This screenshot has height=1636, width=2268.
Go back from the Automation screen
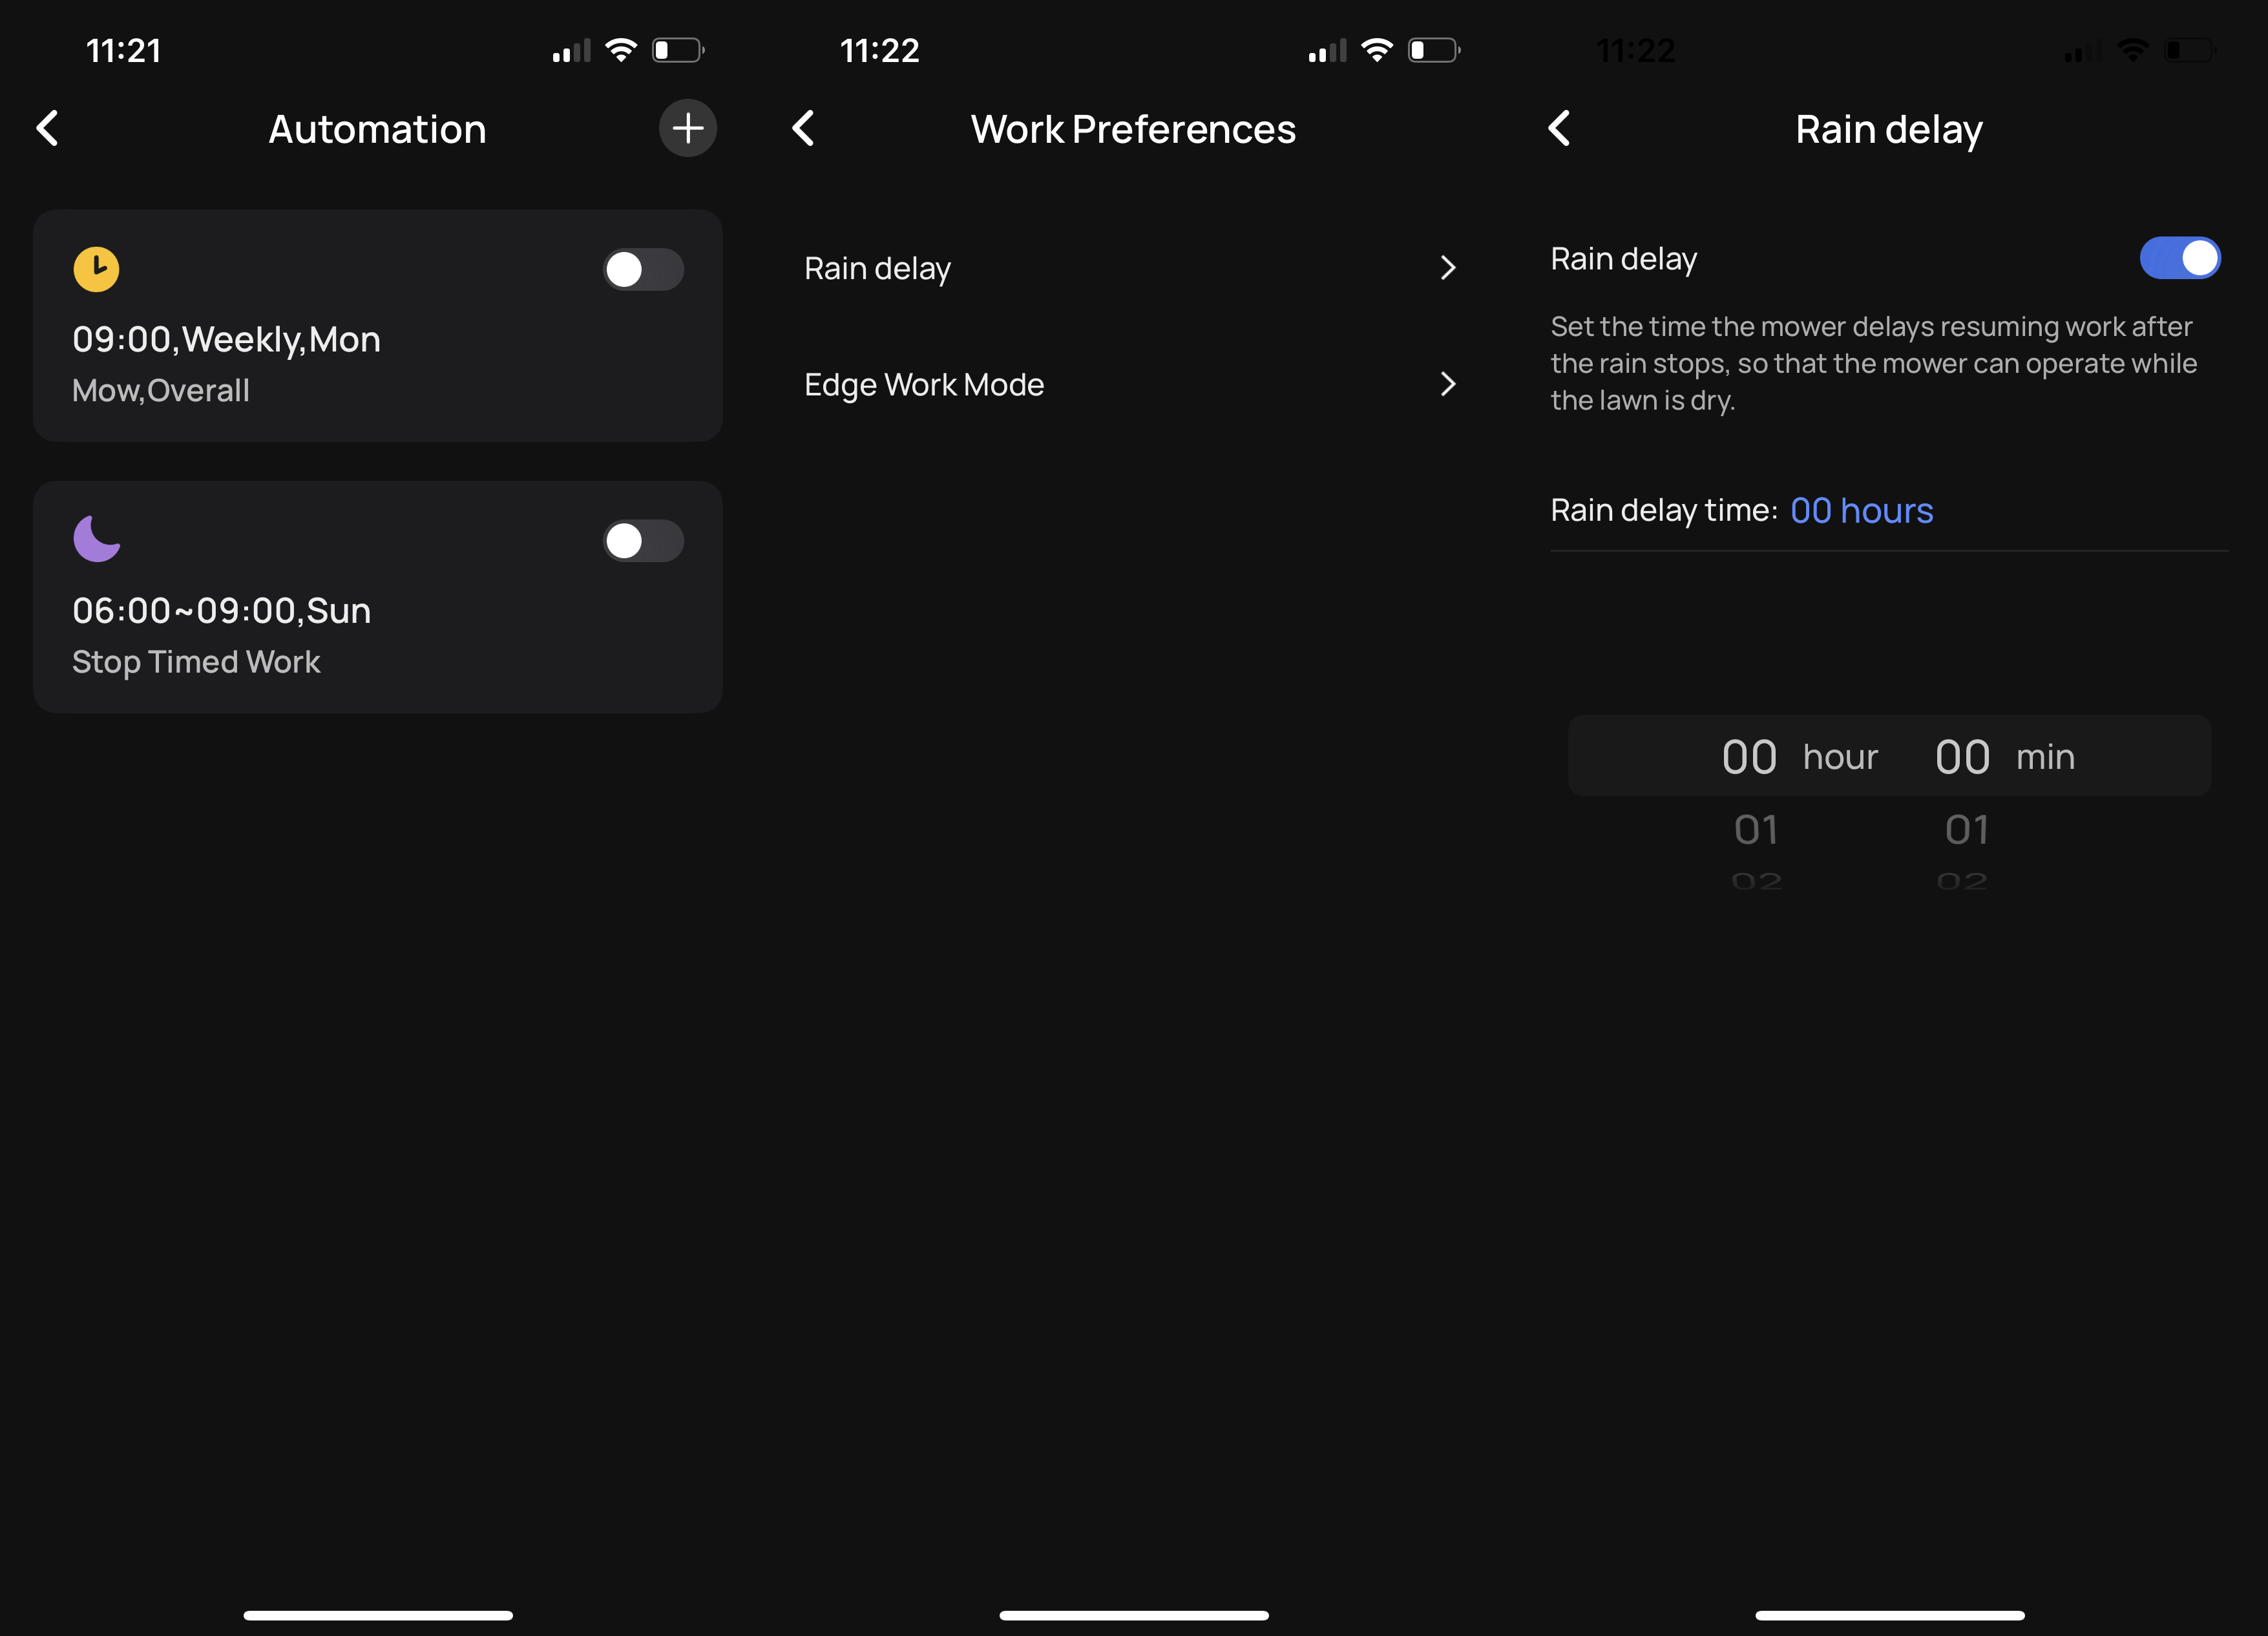pos(47,128)
